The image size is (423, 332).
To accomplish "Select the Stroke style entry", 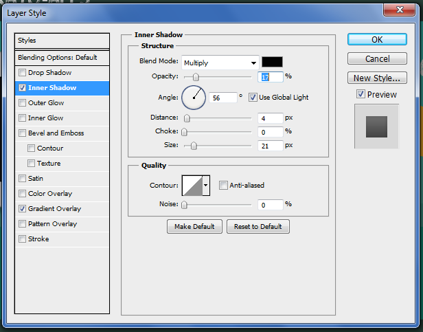I will (x=38, y=239).
